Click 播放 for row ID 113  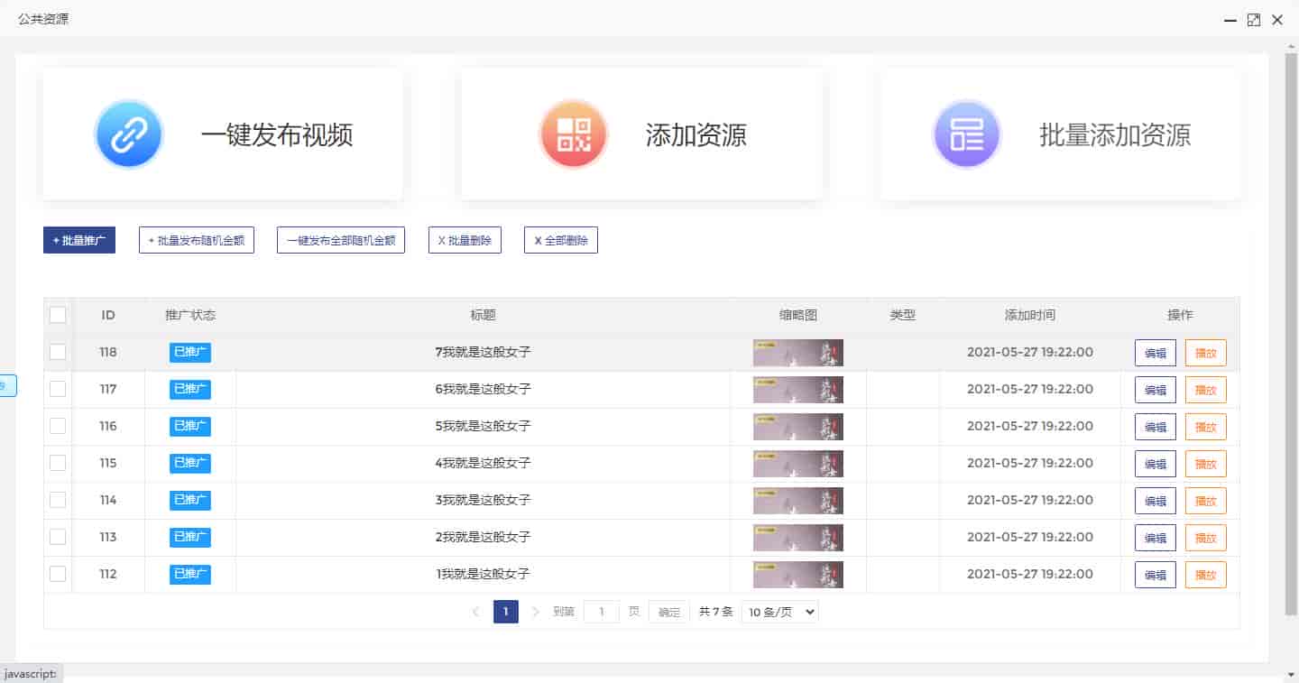pos(1205,538)
